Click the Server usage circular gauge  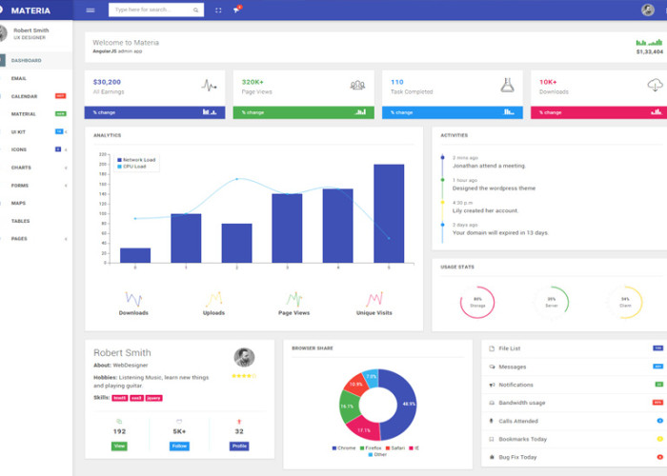point(552,302)
